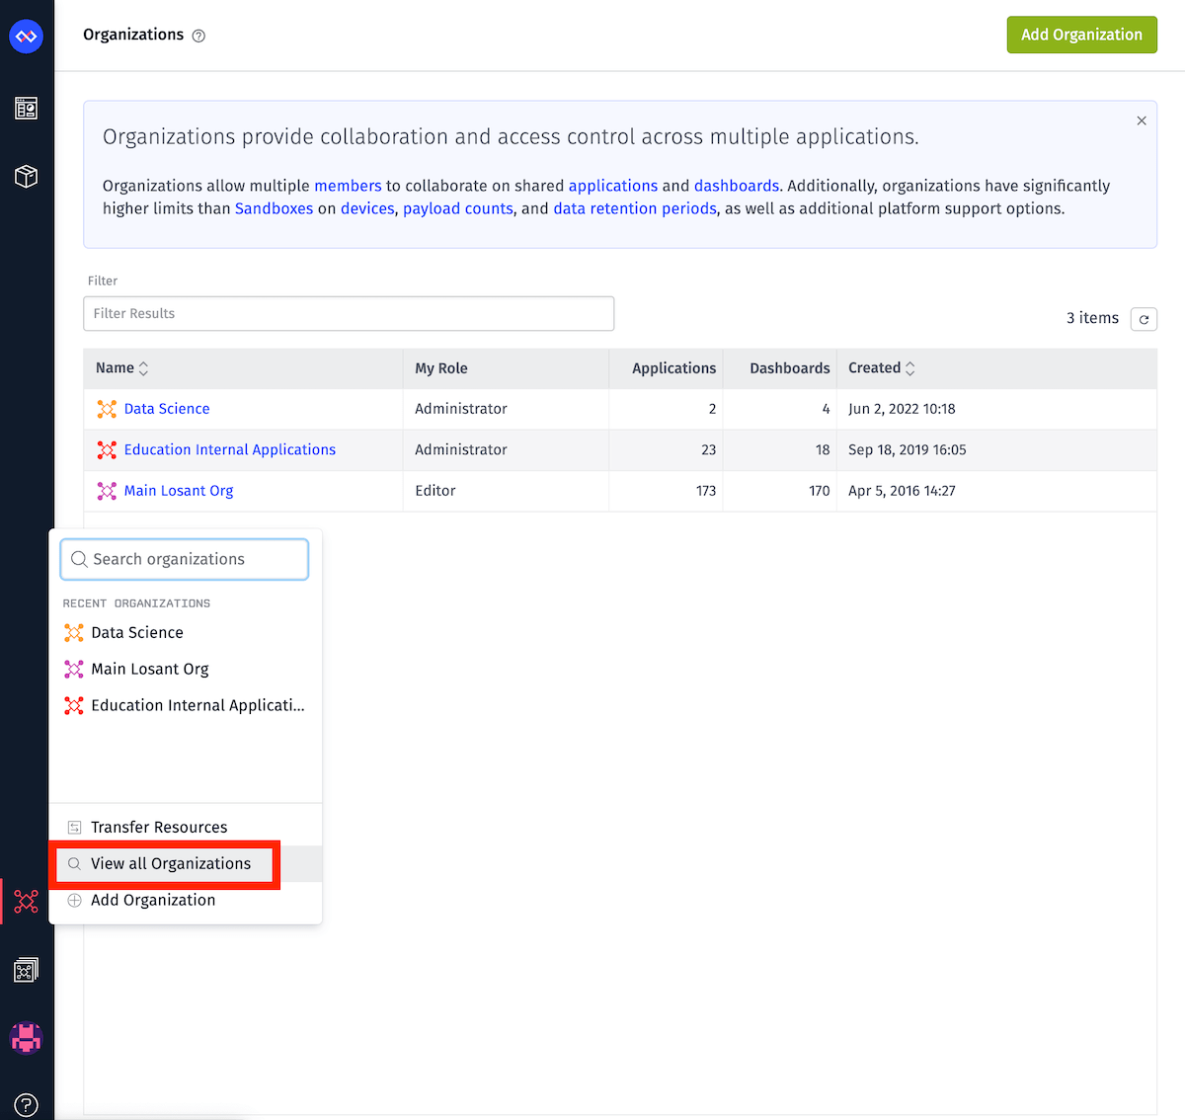Click the Sep 18, 2019 16:05 date

coord(908,450)
